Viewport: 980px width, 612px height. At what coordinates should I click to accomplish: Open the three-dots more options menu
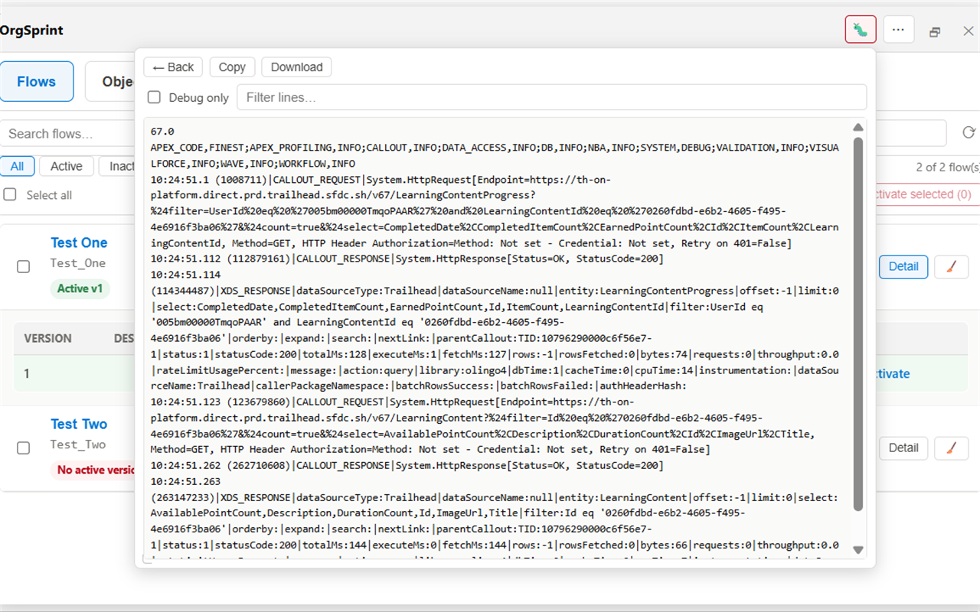point(899,30)
